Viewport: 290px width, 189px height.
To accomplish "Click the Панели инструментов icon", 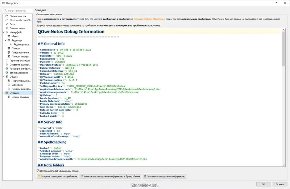I will [9, 57].
